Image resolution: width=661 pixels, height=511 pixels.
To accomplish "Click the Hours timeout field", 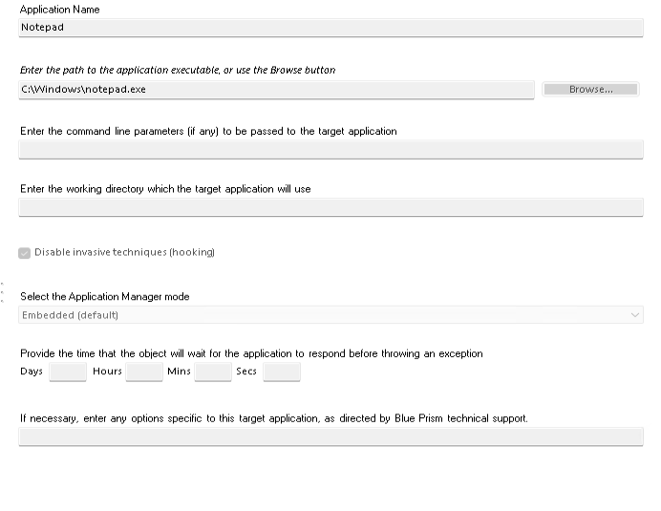I will [x=144, y=372].
